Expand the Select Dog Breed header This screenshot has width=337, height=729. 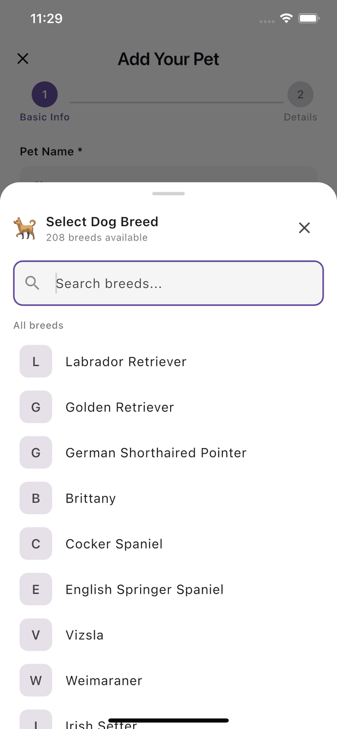click(x=102, y=222)
